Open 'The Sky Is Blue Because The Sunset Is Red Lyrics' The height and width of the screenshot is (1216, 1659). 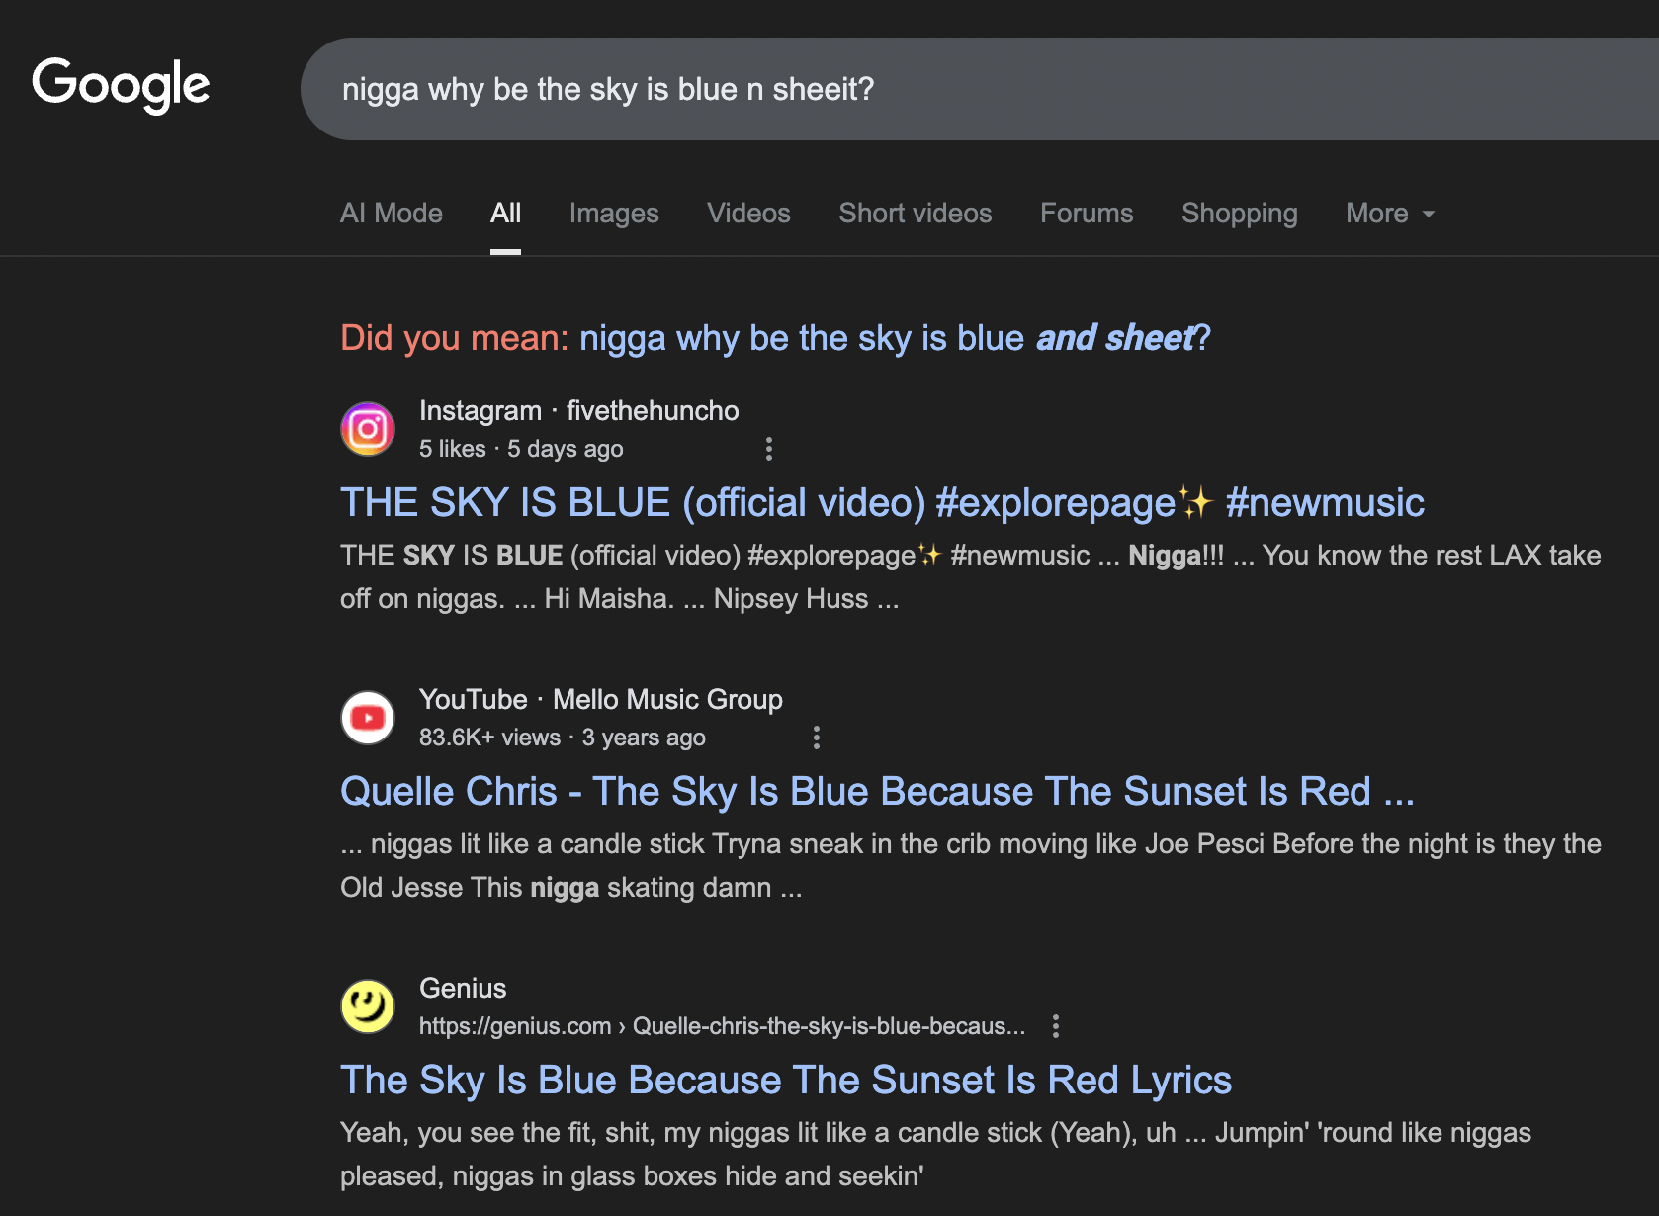tap(786, 1080)
